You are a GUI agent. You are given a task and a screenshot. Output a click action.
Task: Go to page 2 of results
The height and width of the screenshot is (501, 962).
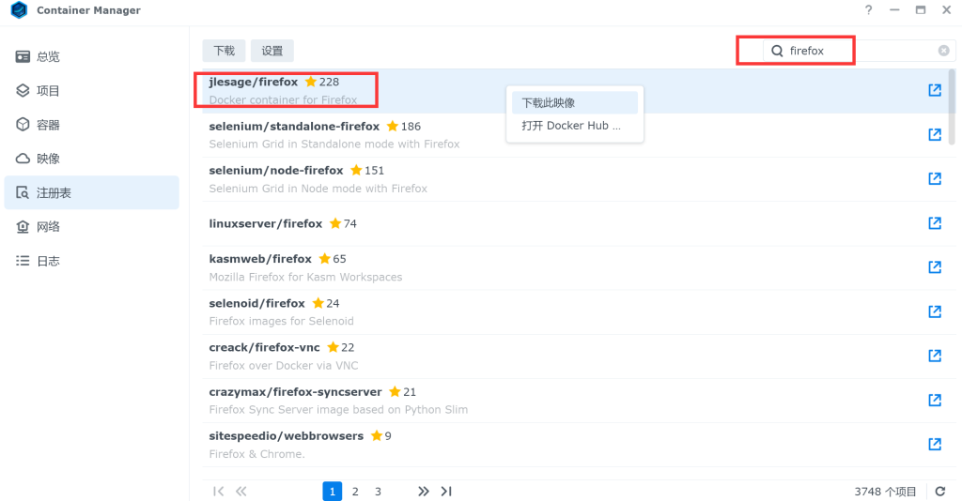click(x=354, y=492)
